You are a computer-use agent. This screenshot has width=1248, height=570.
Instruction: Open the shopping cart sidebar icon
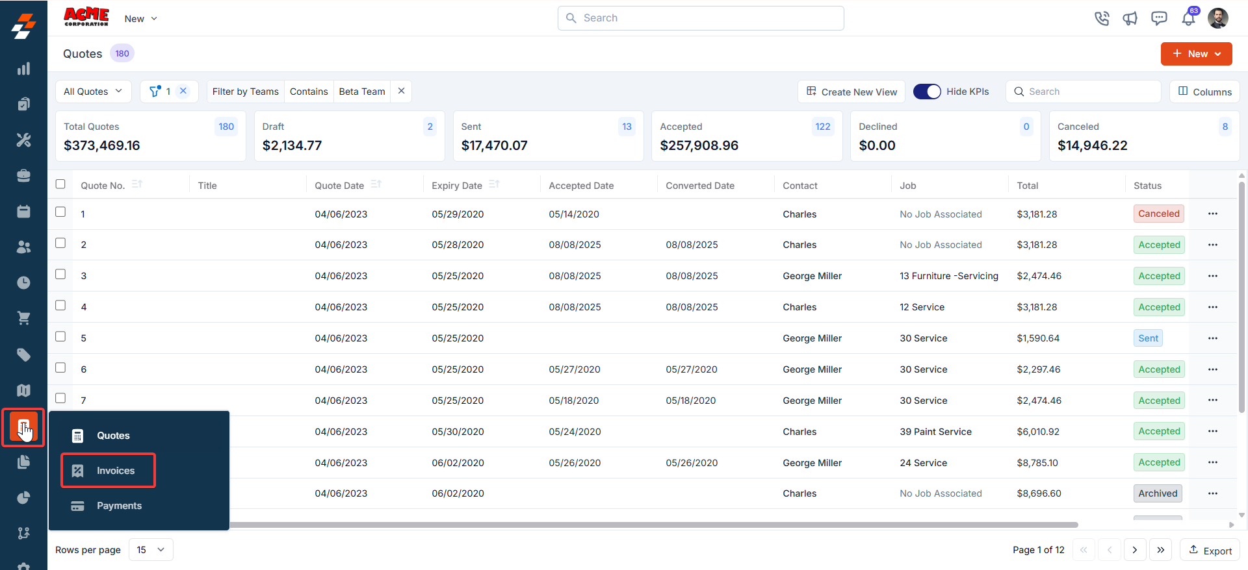pos(23,318)
